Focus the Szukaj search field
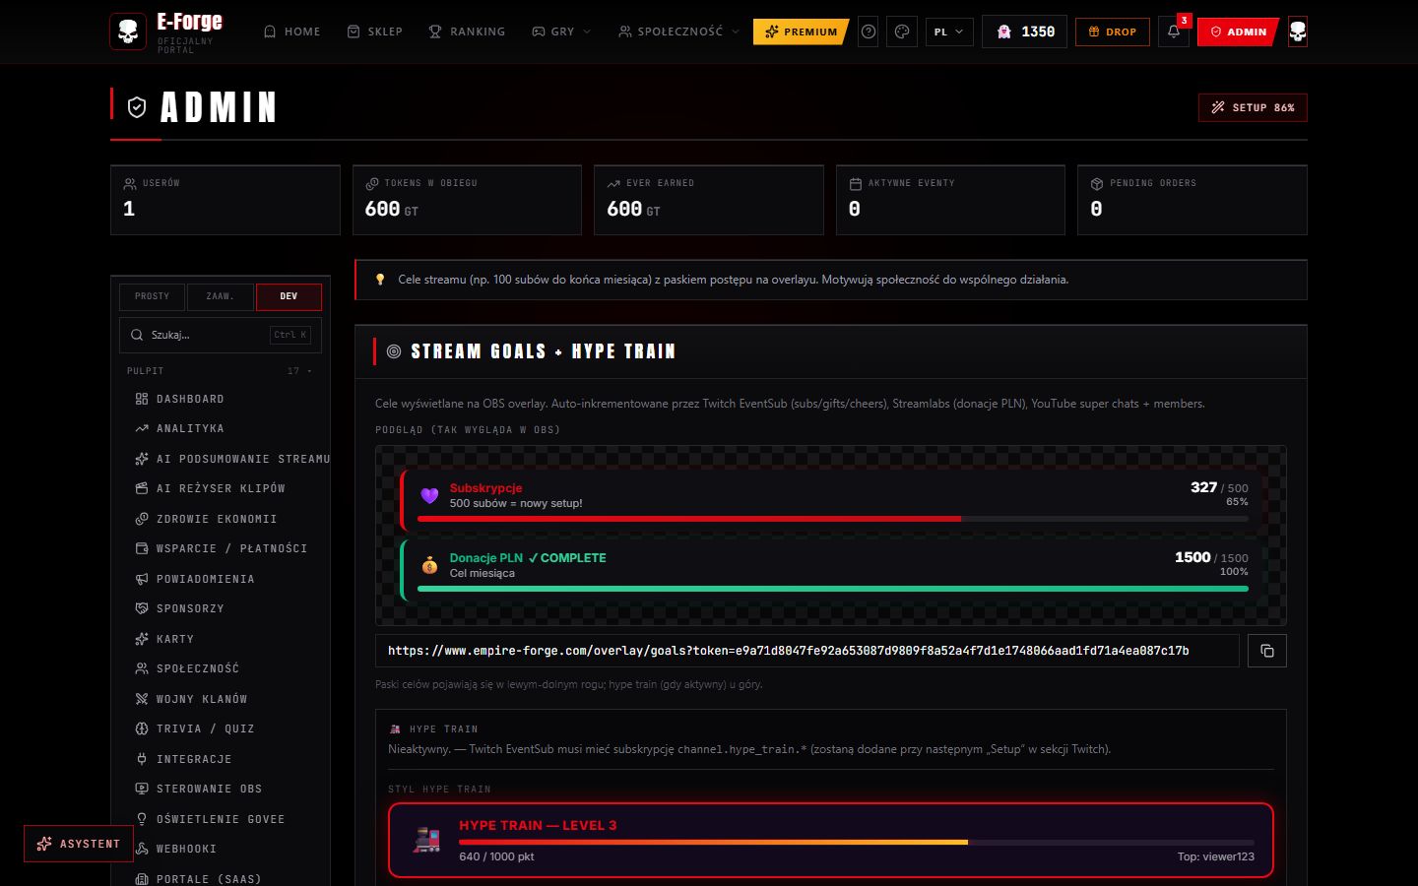The height and width of the screenshot is (886, 1418). pyautogui.click(x=221, y=335)
